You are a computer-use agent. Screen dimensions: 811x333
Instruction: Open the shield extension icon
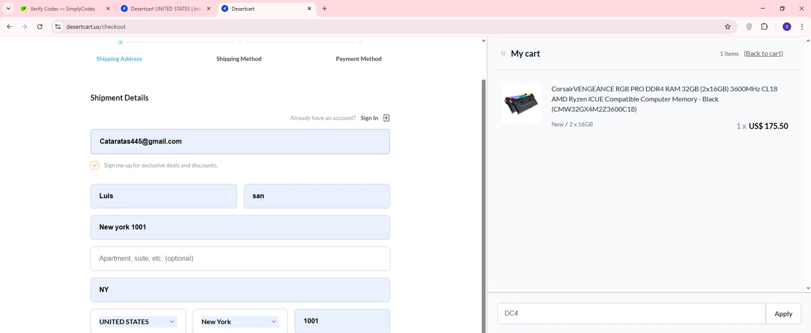(749, 26)
